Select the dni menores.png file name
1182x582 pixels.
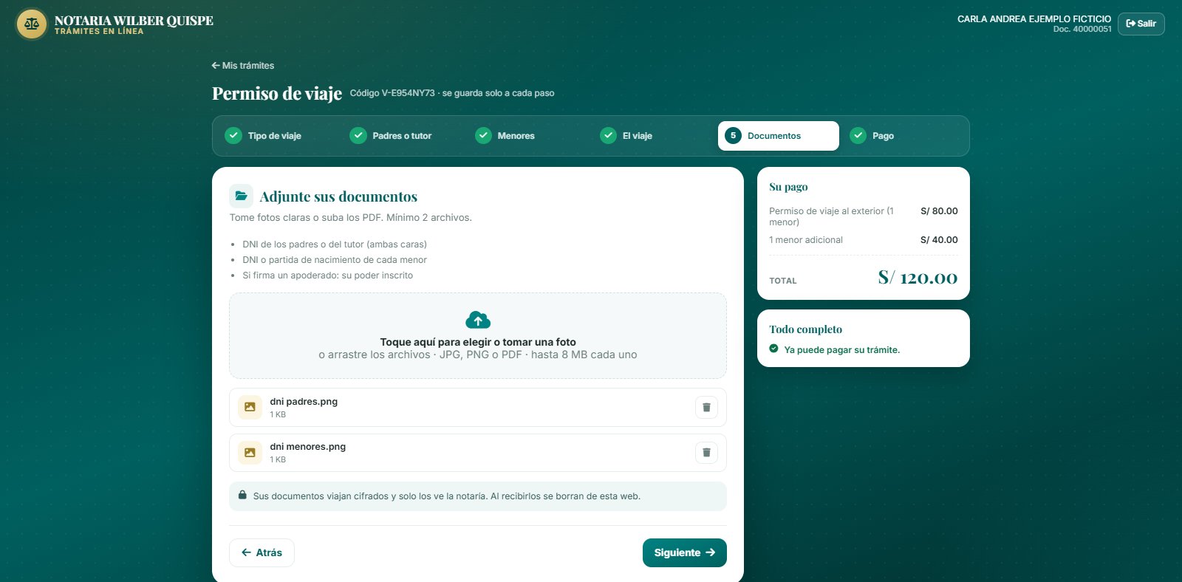[308, 447]
